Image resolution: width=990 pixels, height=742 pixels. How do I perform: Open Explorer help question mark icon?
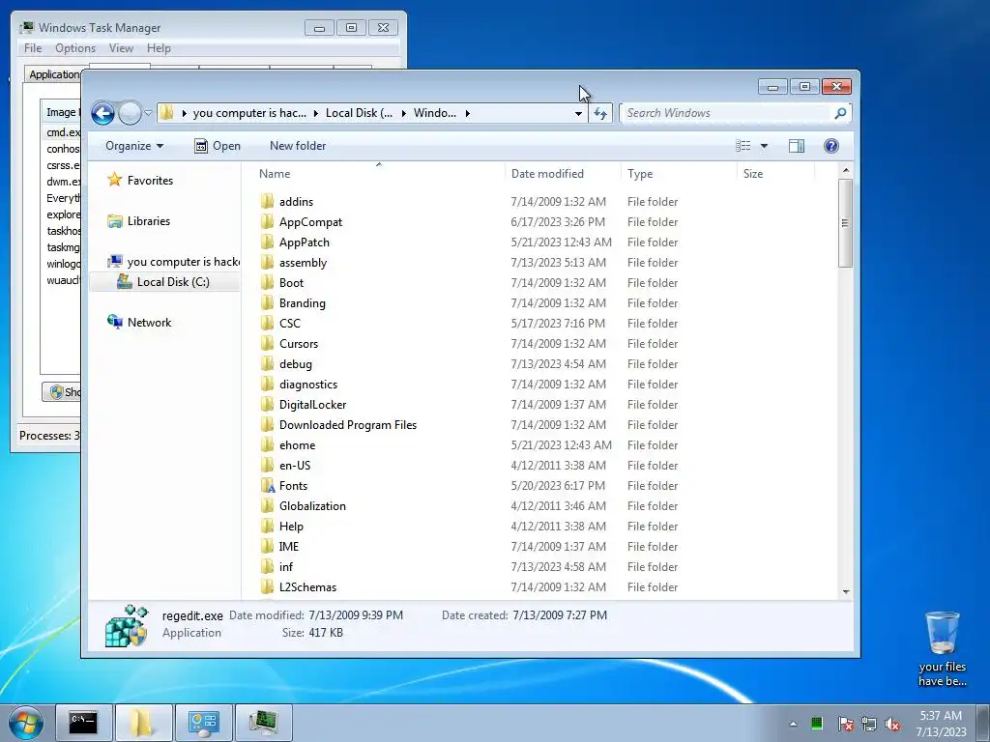[830, 146]
